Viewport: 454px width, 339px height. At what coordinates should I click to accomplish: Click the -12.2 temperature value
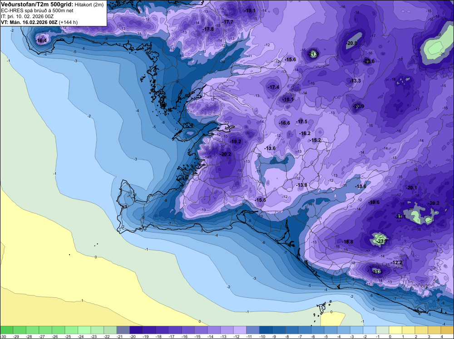pos(397,263)
